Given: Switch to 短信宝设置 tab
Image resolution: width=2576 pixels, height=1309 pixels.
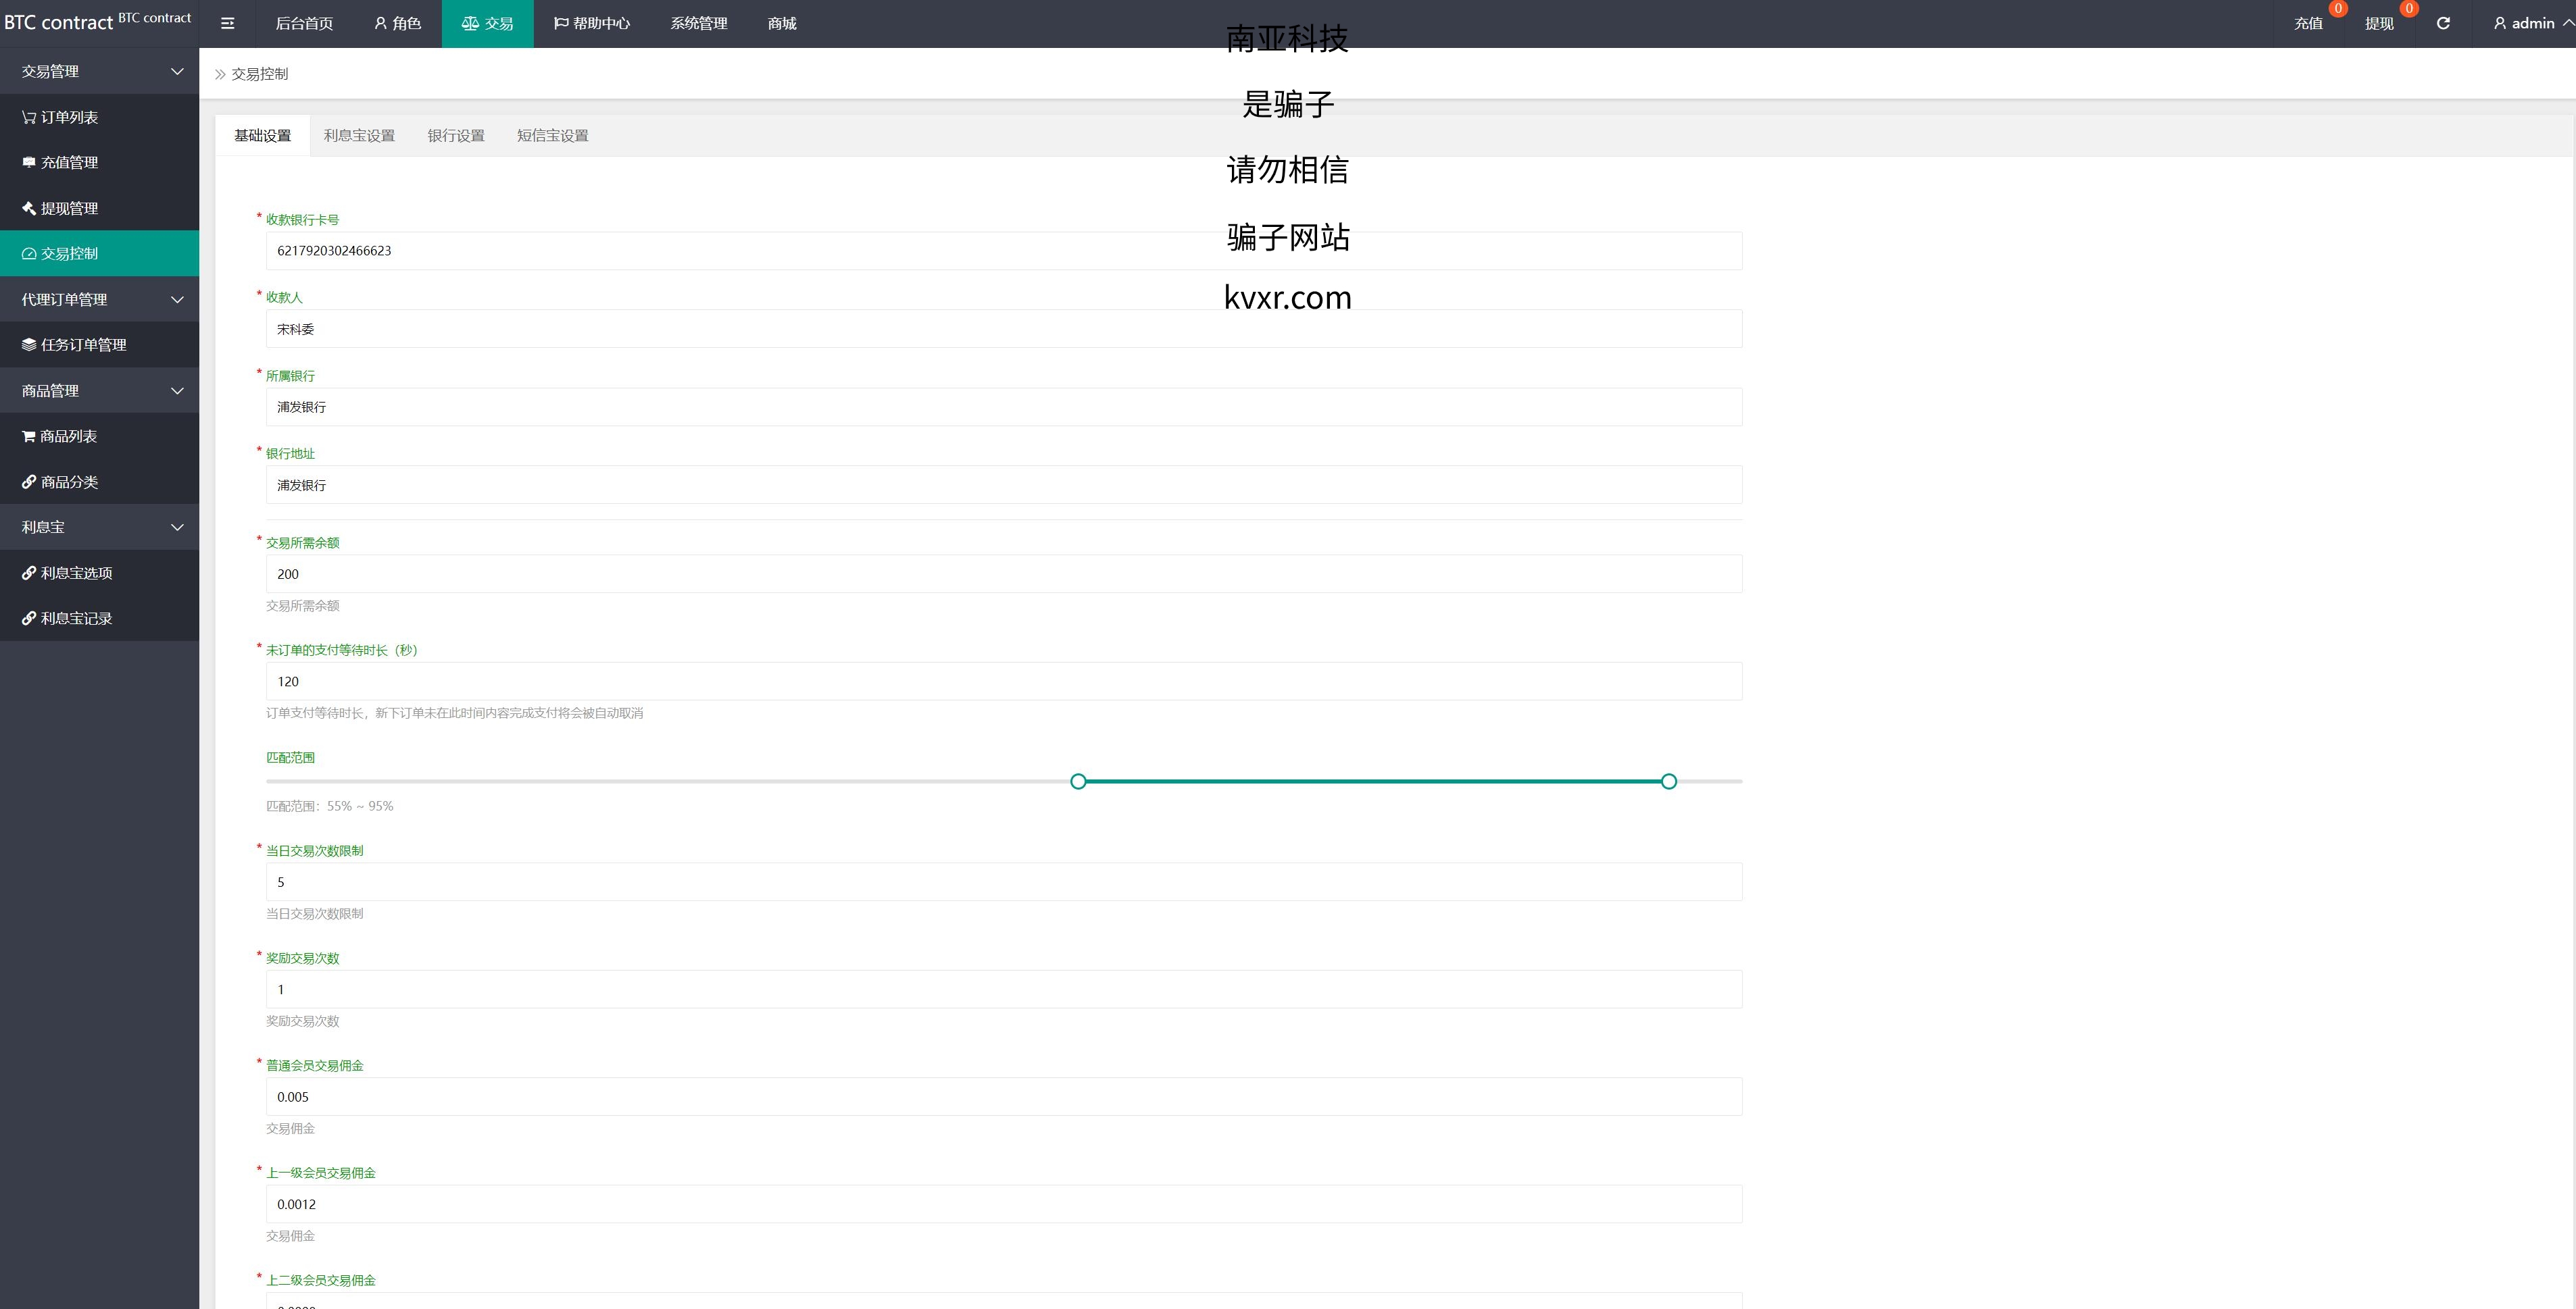Looking at the screenshot, I should (x=552, y=135).
